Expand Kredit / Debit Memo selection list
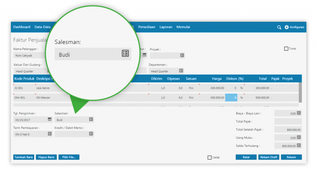The image size is (317, 170). coord(91,134)
